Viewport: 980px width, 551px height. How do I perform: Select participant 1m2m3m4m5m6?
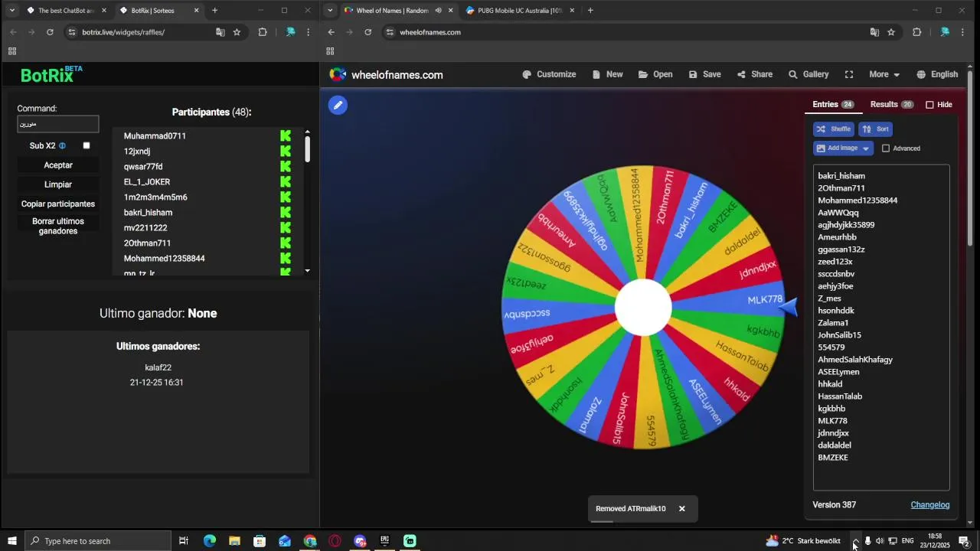[x=155, y=197]
